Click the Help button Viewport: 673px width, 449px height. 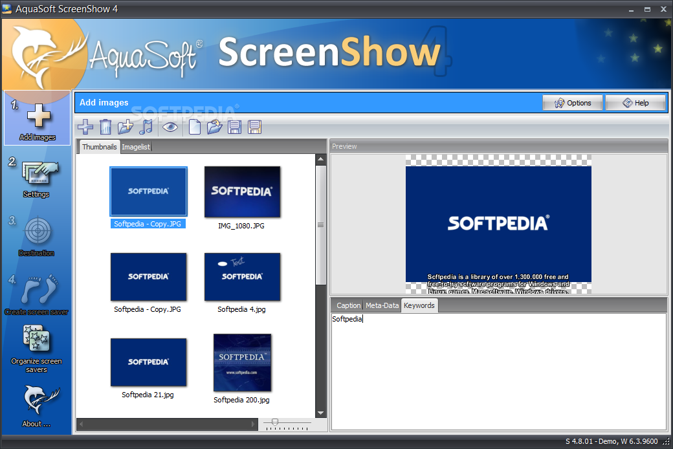pyautogui.click(x=635, y=103)
